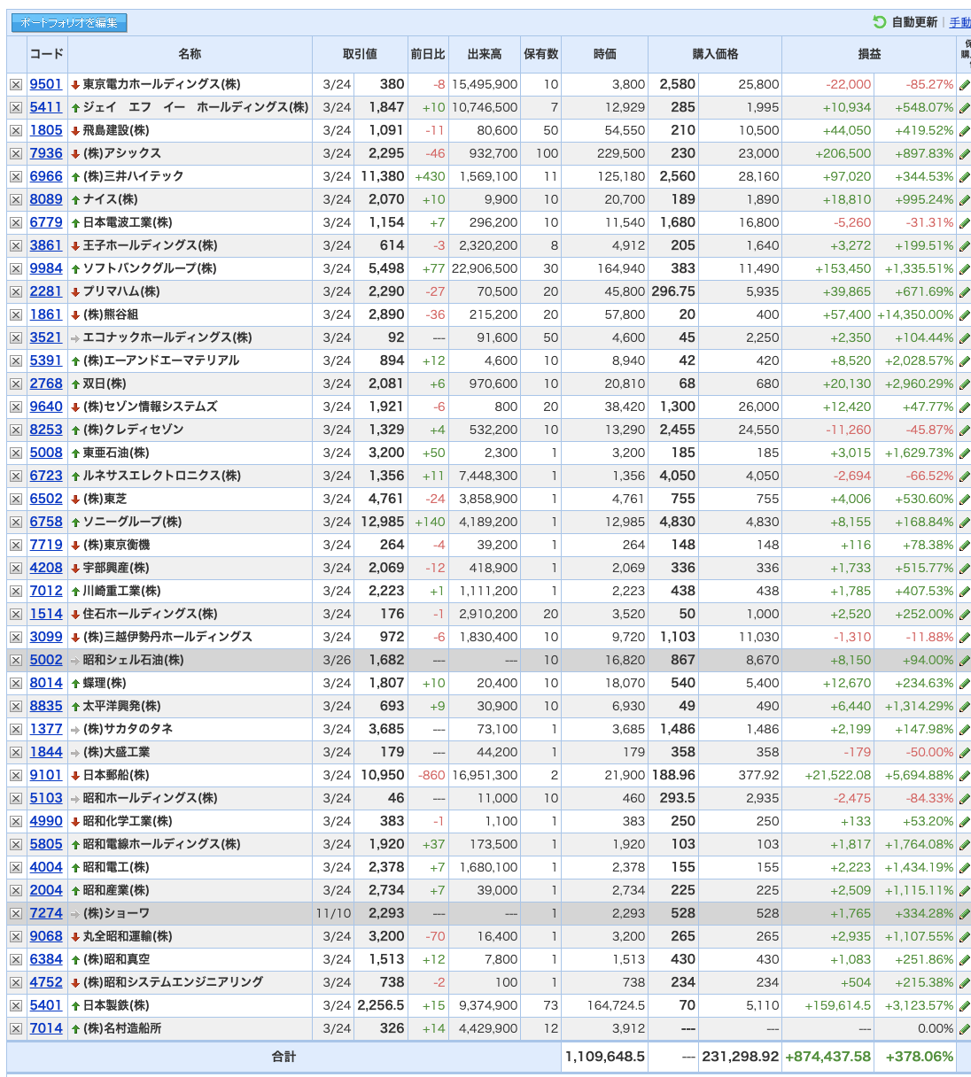Edit the 8253 クレディセゾン holding pencil icon
The image size is (971, 1077).
(965, 430)
